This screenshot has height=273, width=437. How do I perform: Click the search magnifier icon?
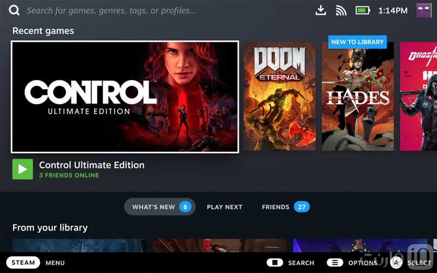point(14,10)
